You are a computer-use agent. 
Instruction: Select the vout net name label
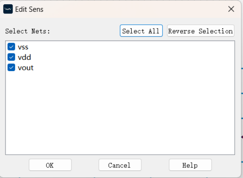pos(26,68)
